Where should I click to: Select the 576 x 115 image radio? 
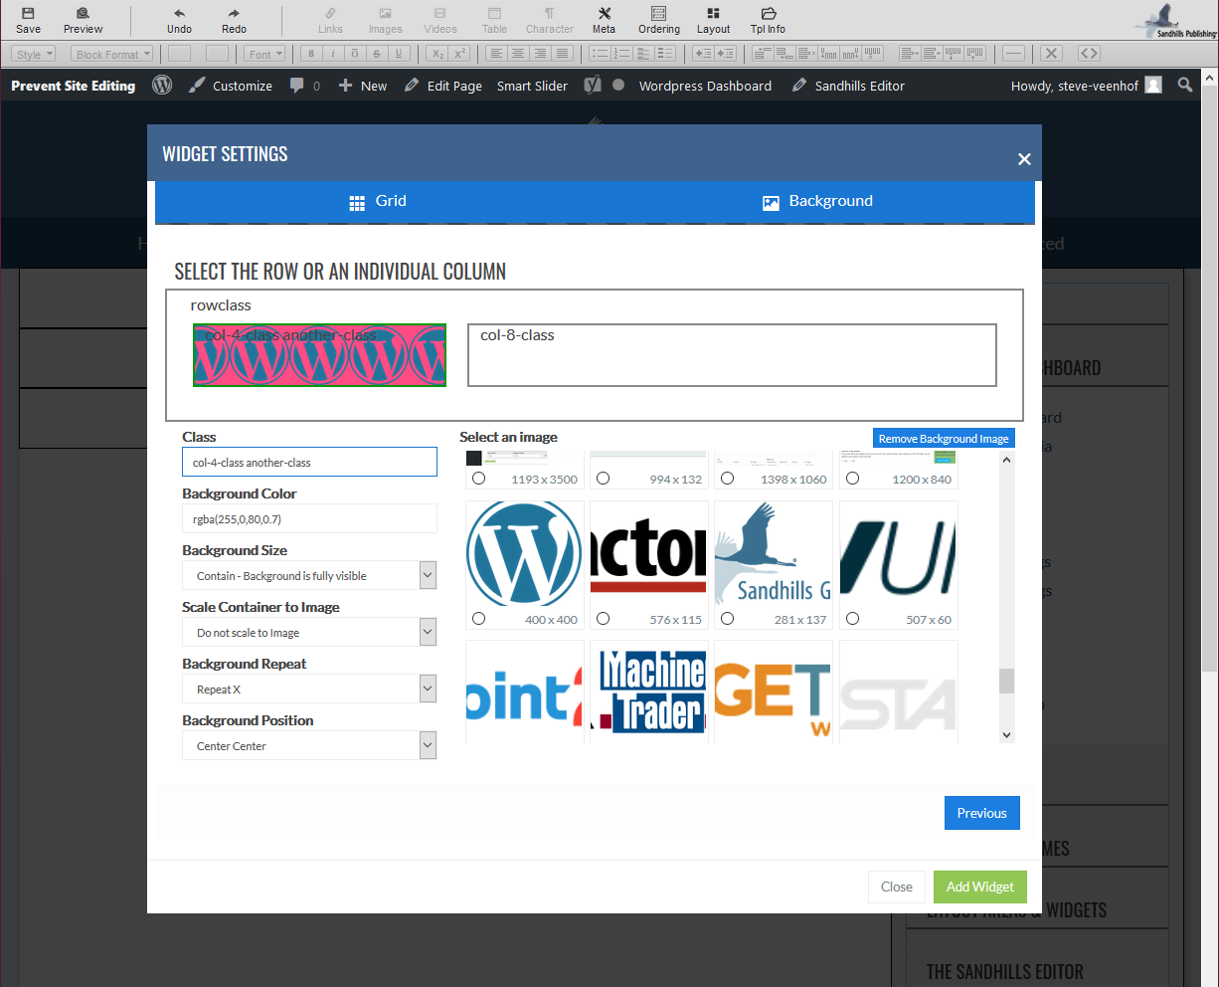603,619
